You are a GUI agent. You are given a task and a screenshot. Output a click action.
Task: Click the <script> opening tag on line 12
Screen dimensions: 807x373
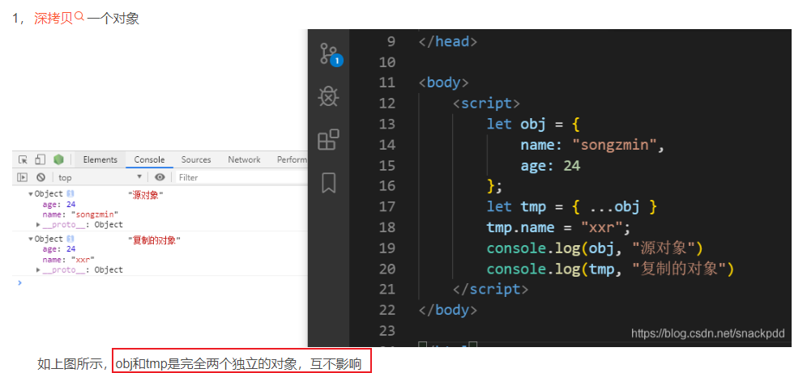[486, 104]
